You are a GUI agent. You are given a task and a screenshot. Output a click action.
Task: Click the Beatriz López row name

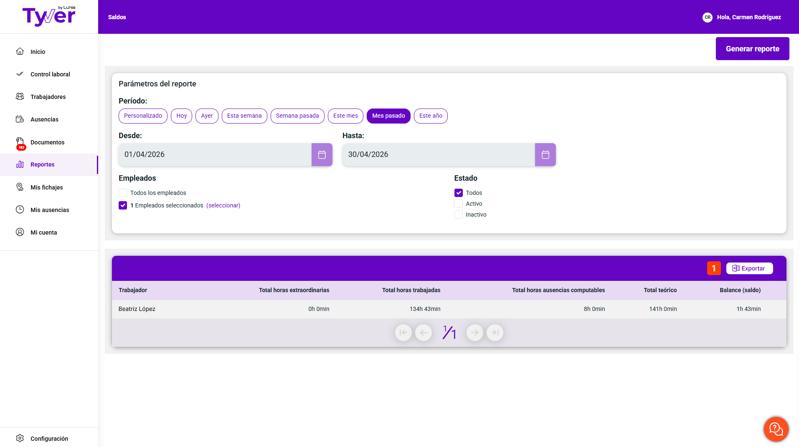click(137, 309)
